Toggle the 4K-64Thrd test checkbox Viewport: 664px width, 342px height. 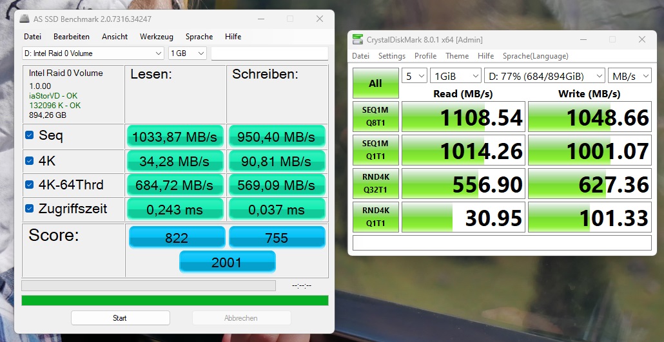tap(29, 185)
